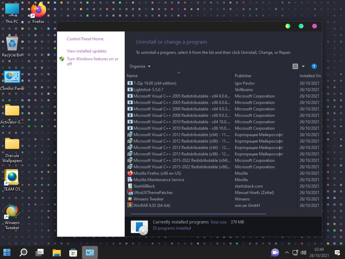Click the blue help question mark icon
345x259 pixels.
pyautogui.click(x=314, y=66)
